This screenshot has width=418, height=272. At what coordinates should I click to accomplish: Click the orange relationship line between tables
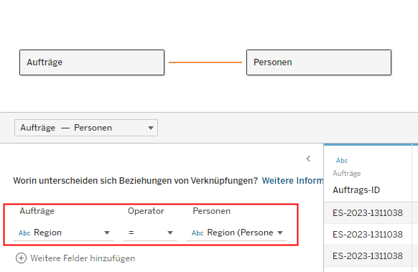(205, 62)
